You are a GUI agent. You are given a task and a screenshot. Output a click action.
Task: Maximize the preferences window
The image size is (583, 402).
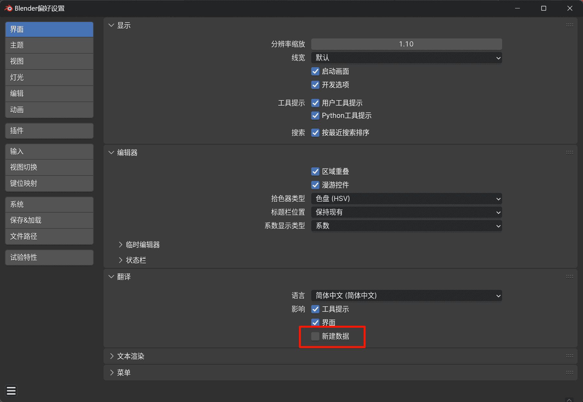544,8
